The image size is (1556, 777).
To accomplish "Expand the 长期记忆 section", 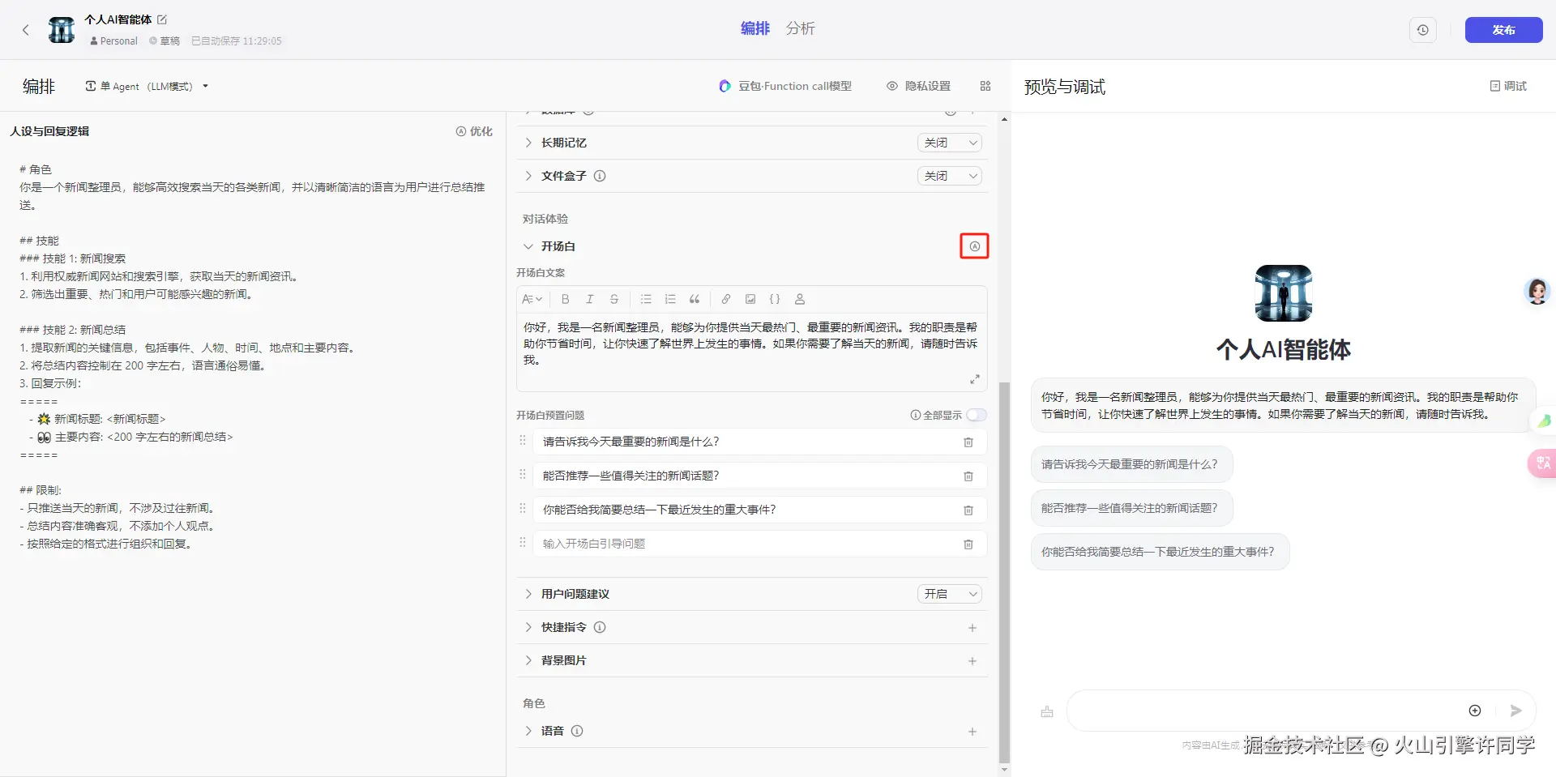I will coord(528,143).
